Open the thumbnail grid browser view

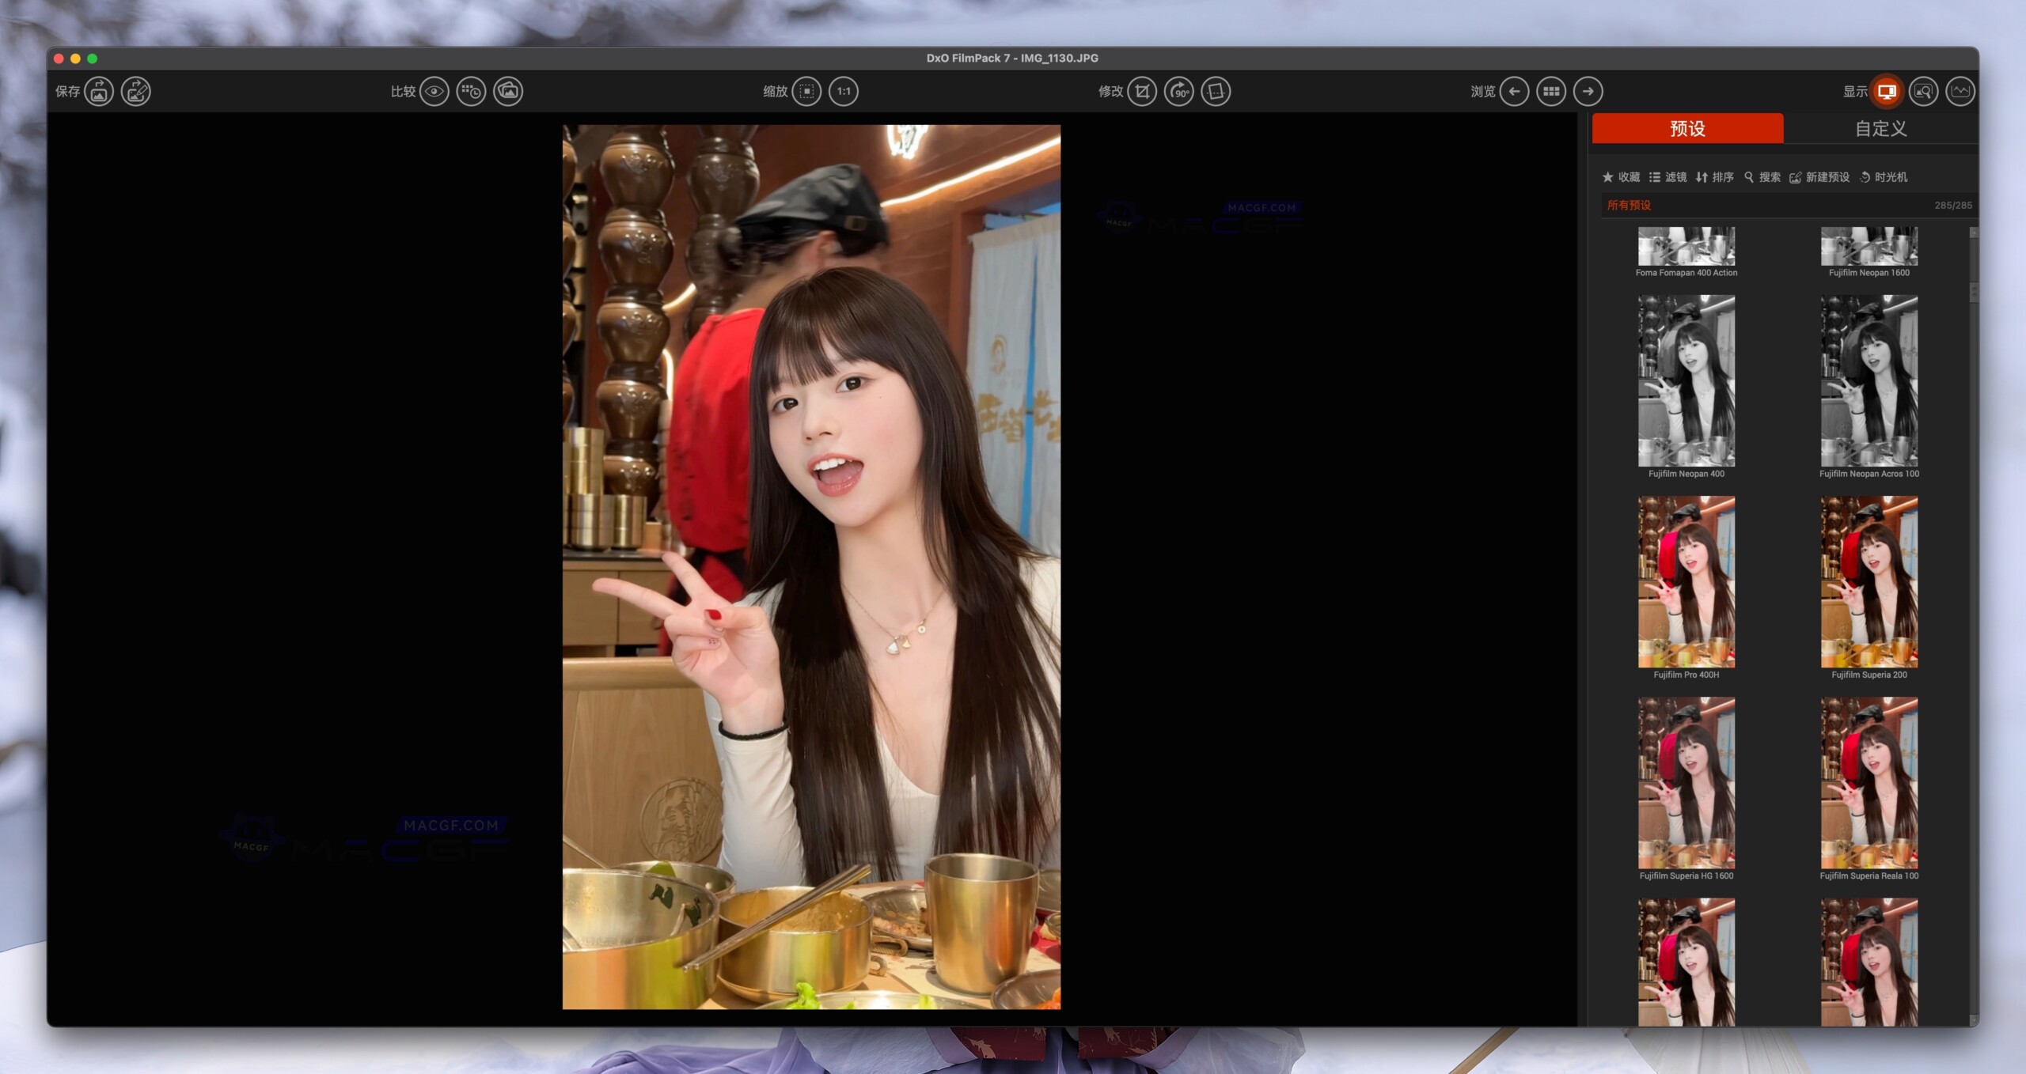coord(1552,91)
